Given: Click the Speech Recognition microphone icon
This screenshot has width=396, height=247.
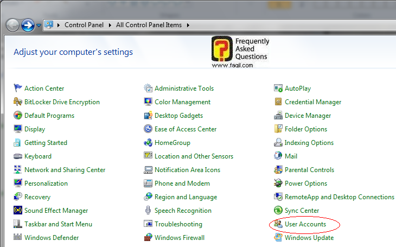Looking at the screenshot, I should [x=148, y=211].
